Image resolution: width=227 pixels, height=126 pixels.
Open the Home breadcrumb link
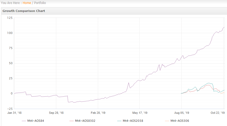point(27,3)
